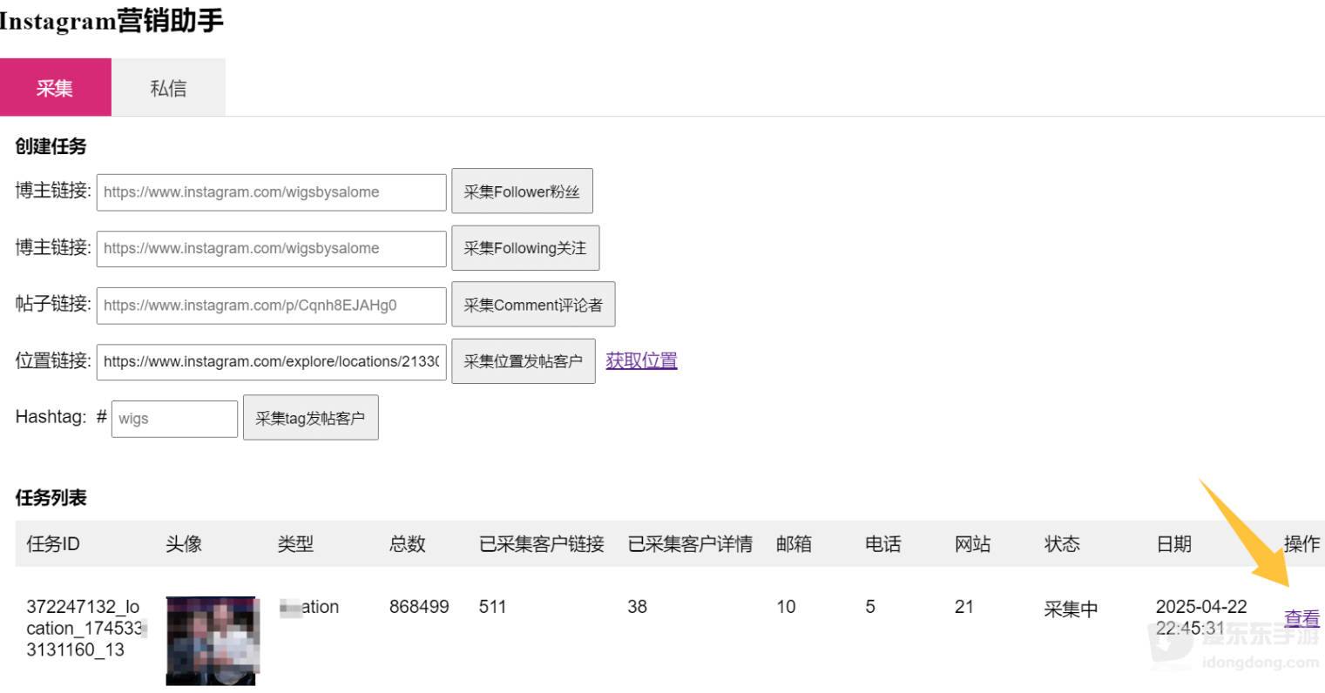Click the date cell 2025-04-22 22:45:31
1325x693 pixels.
[1201, 617]
